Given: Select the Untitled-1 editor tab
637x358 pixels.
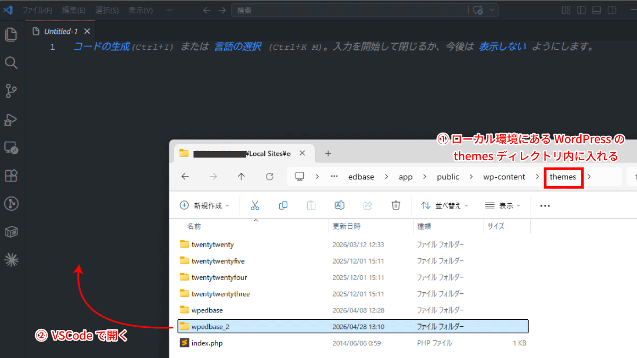Looking at the screenshot, I should tap(60, 31).
